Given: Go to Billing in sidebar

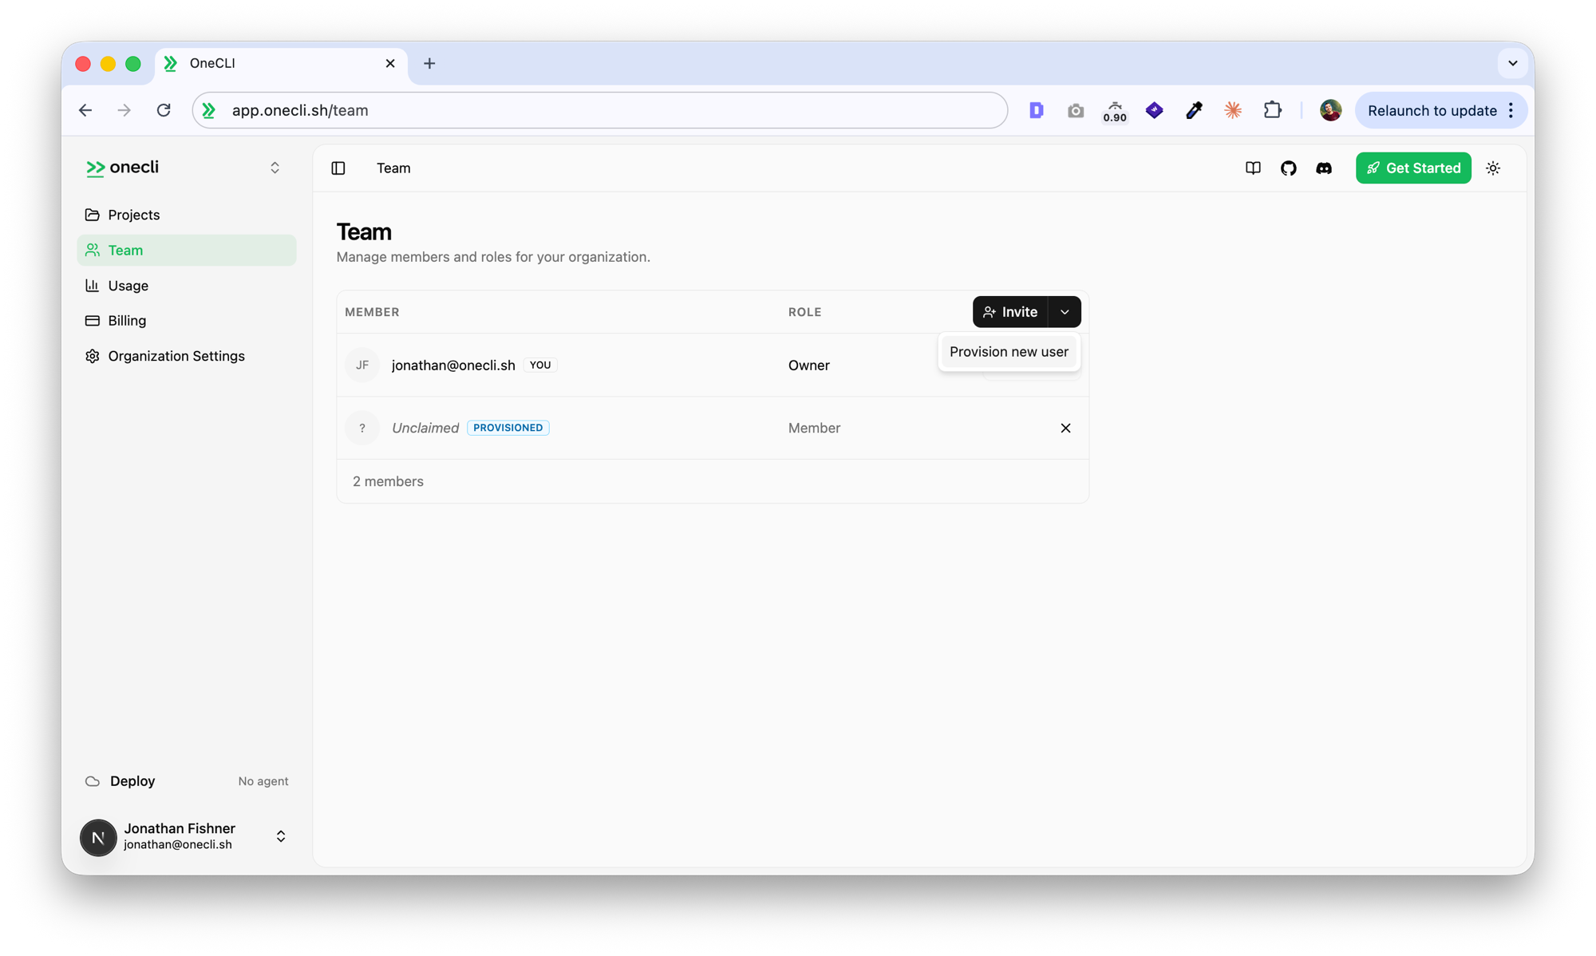Looking at the screenshot, I should 186,320.
